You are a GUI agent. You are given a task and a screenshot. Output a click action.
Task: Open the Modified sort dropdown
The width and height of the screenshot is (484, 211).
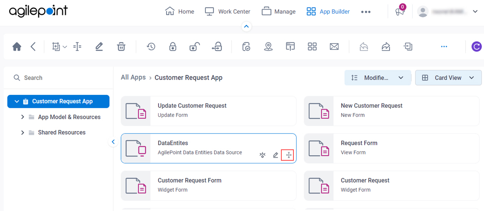377,78
